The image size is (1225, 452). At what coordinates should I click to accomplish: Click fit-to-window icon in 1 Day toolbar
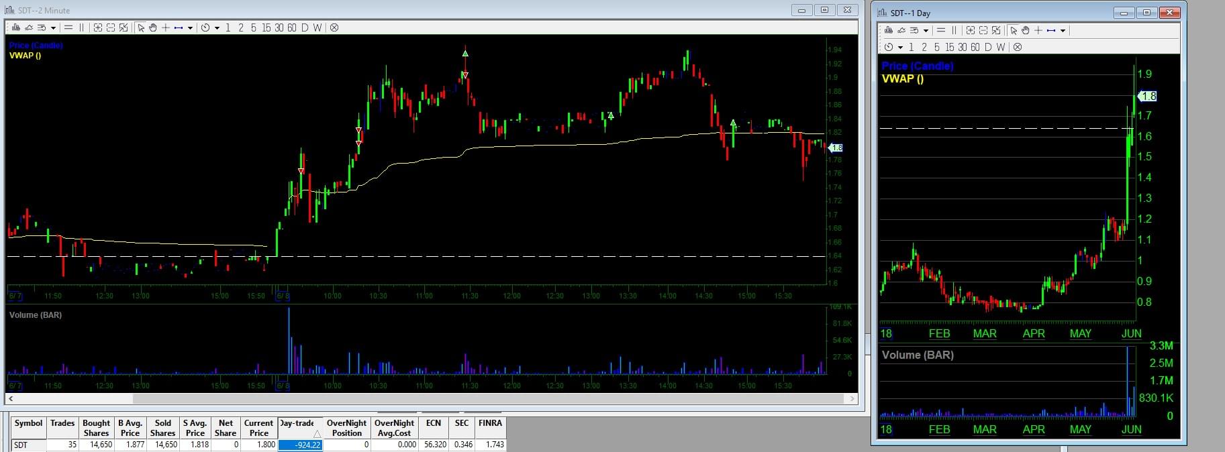(996, 30)
